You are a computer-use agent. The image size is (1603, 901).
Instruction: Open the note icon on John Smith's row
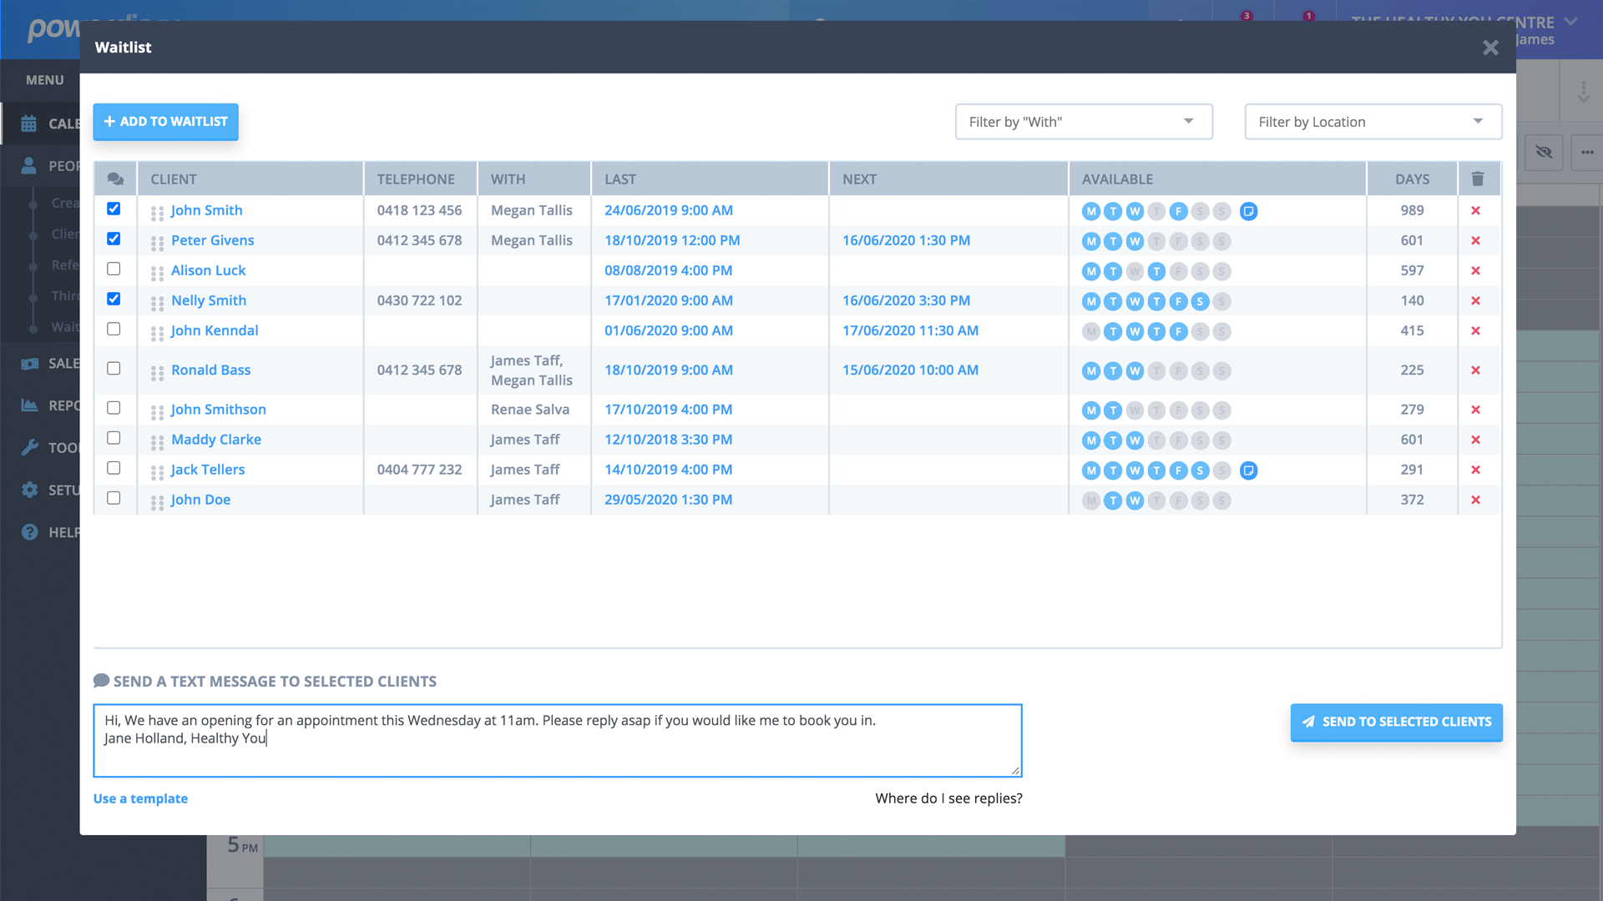(x=1248, y=211)
